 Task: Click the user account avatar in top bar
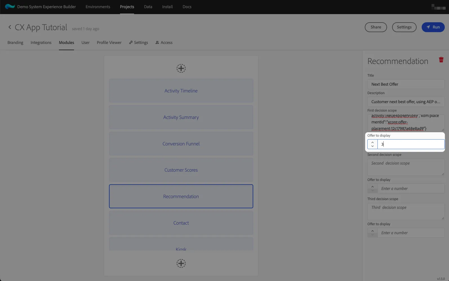[x=438, y=7]
